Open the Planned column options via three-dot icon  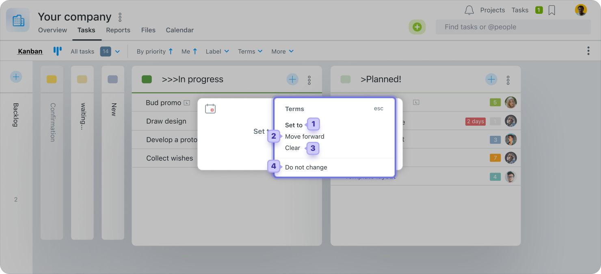pyautogui.click(x=508, y=79)
